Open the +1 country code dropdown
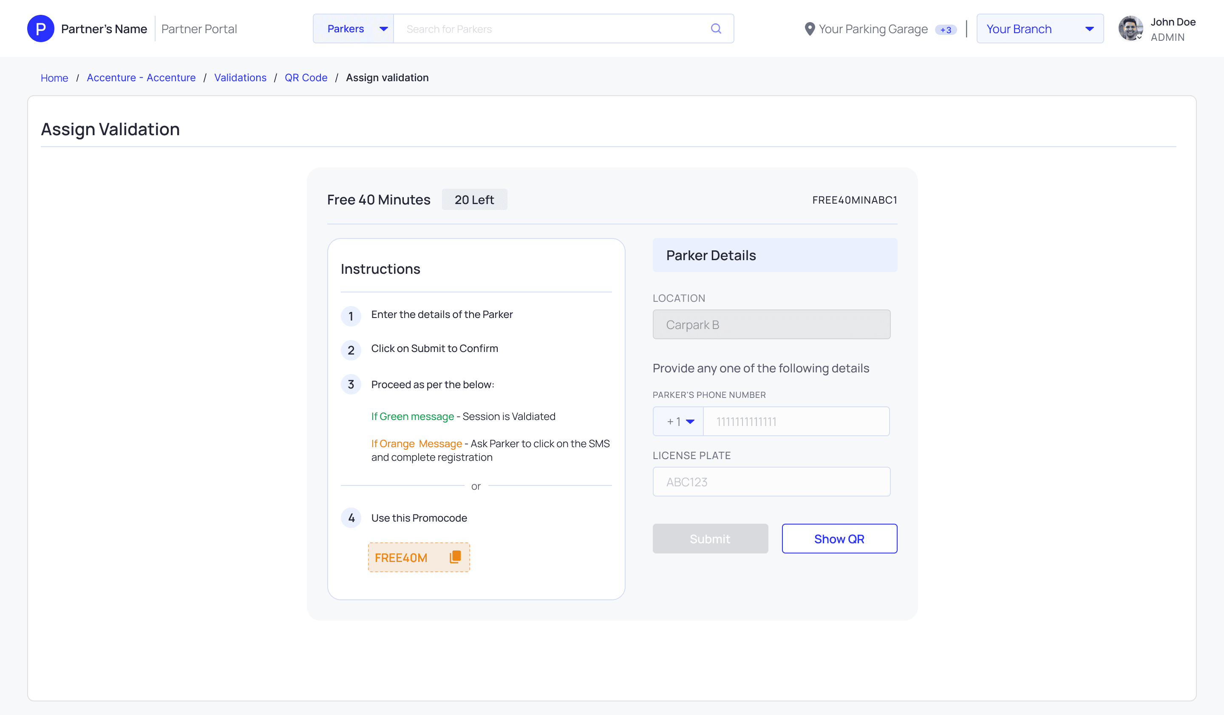Screen dimensions: 1224x715 coord(679,422)
